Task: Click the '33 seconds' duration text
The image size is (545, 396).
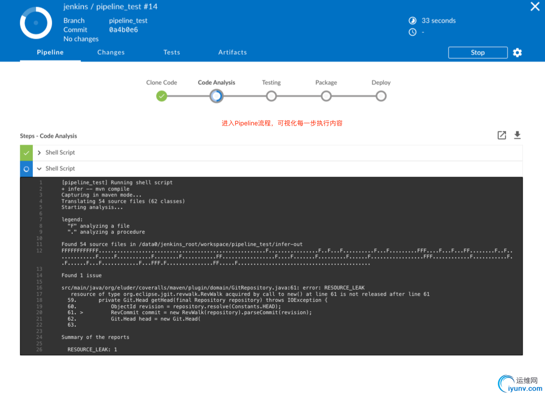Action: 438,21
